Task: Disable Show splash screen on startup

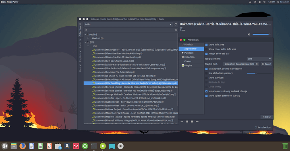Action: pyautogui.click(x=206, y=96)
